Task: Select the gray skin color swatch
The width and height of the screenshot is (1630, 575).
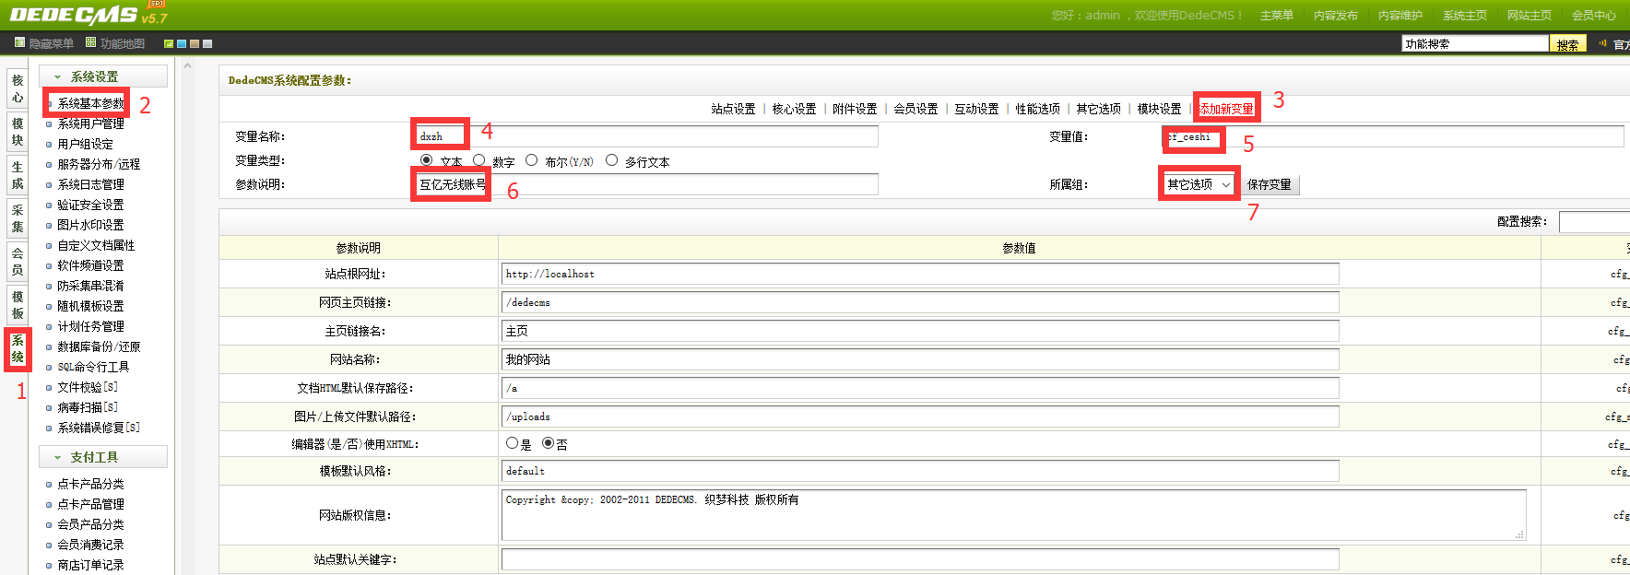Action: pyautogui.click(x=207, y=43)
